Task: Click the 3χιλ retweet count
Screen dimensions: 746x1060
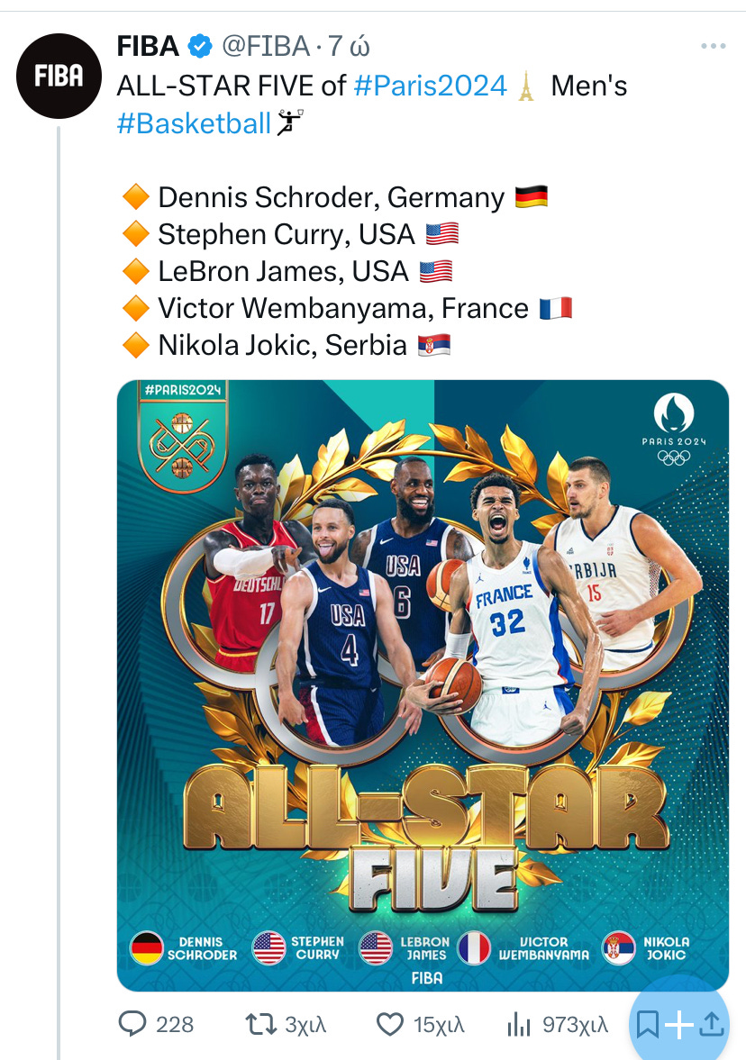Action: pos(305,1025)
